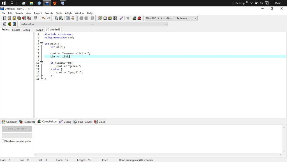The width and height of the screenshot is (287, 162).
Task: Click the Print icon in toolbar
Action: 36,18
